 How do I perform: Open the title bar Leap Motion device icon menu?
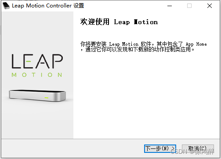[x=6, y=6]
